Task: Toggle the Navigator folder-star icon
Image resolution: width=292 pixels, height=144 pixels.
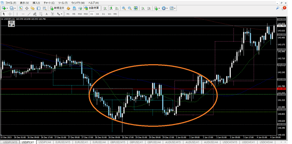Action: pos(32,8)
